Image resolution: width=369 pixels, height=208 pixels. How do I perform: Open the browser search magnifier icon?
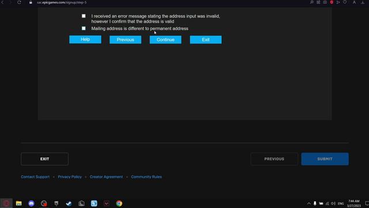pyautogui.click(x=312, y=2)
